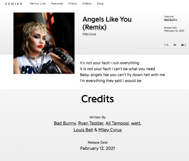Click the album cover artwork
Screen dimensions: 189x161
(x=44, y=43)
